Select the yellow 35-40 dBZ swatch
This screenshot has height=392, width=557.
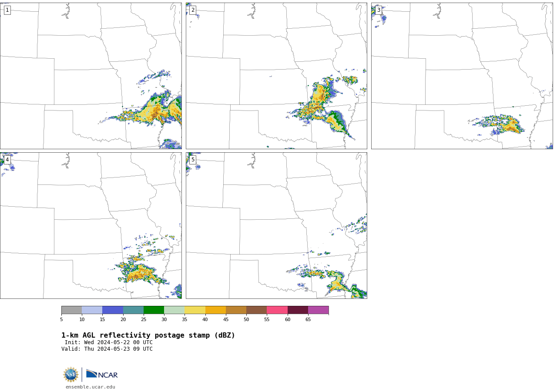click(x=195, y=310)
